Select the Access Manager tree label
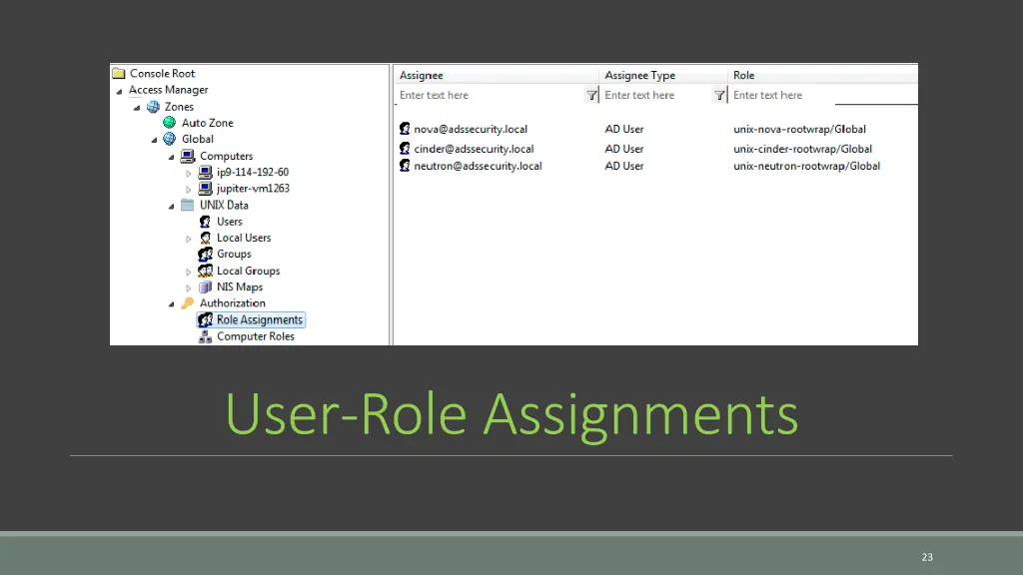The height and width of the screenshot is (575, 1023). (168, 90)
